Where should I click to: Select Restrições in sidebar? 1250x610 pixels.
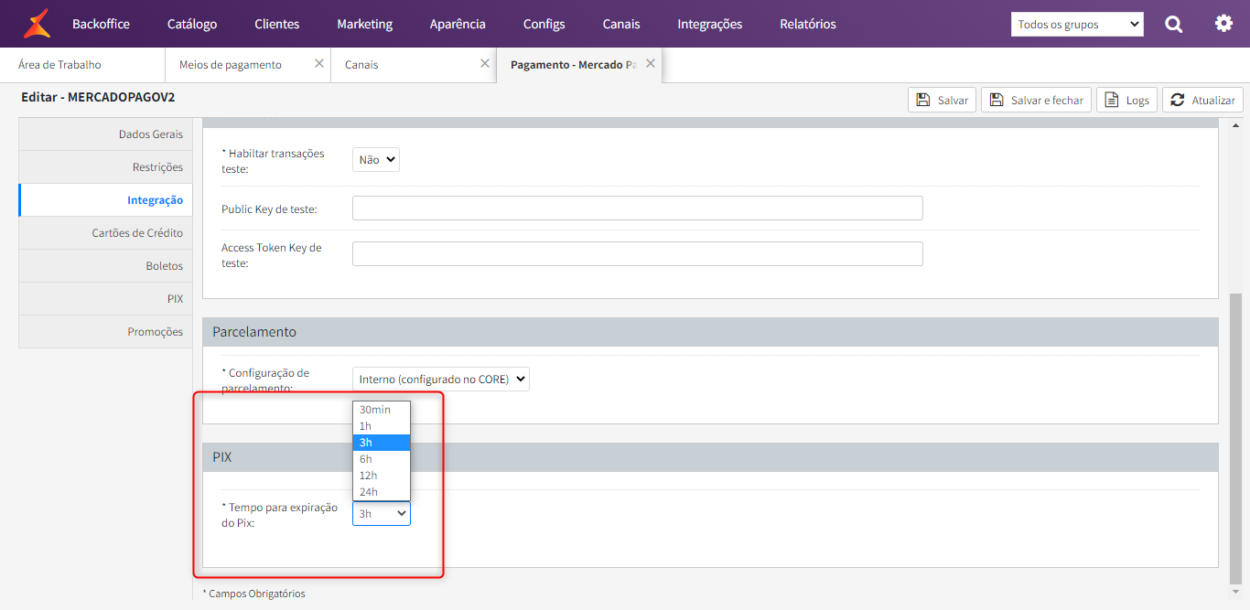point(105,167)
